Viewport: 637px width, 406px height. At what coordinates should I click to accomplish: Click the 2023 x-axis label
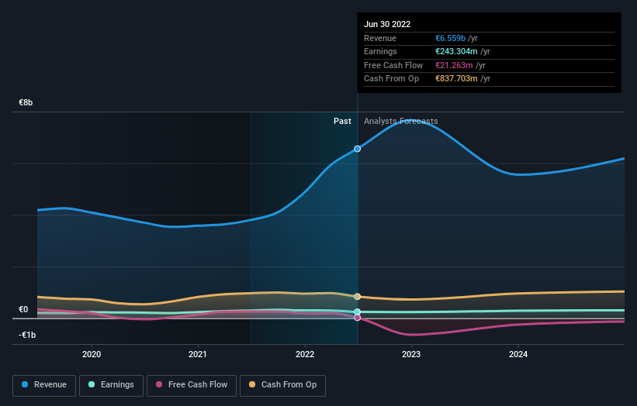point(411,354)
